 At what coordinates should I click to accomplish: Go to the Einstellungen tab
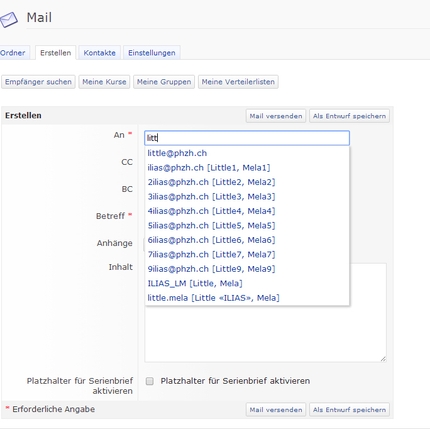coord(152,53)
